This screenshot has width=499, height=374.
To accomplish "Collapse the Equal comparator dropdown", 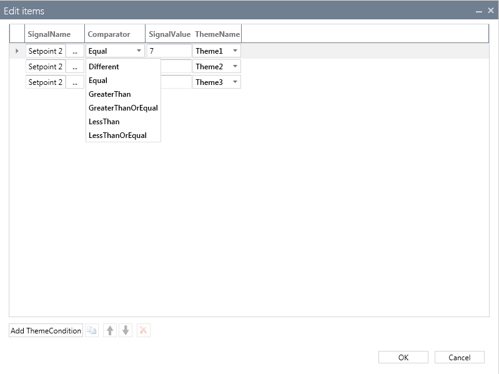I will coord(138,51).
